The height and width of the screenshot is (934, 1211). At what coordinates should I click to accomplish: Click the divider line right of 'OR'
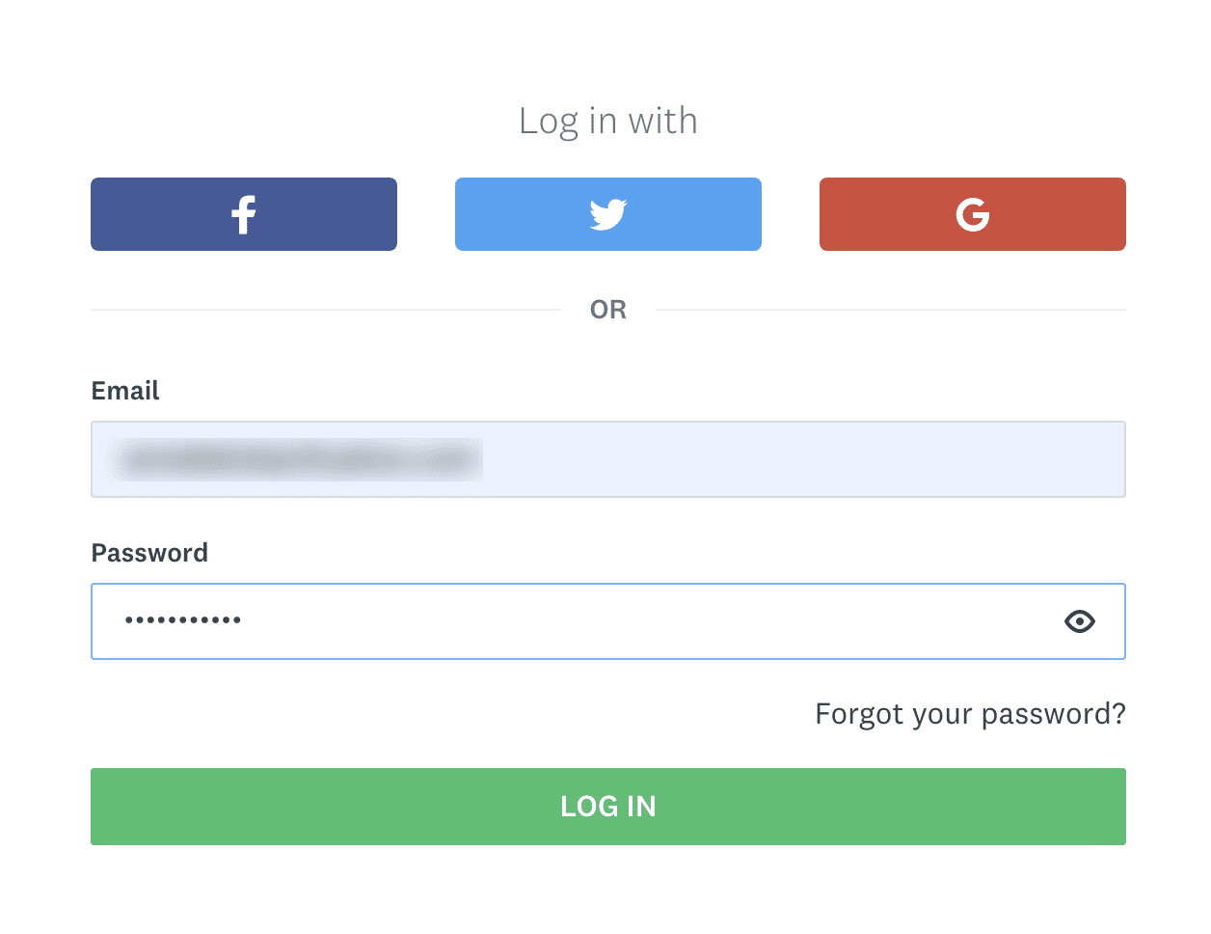891,310
